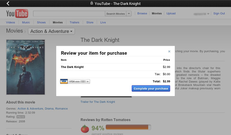231x135 pixels.
Task: Click The Dark Knight item row in dialog
Action: tap(115, 67)
